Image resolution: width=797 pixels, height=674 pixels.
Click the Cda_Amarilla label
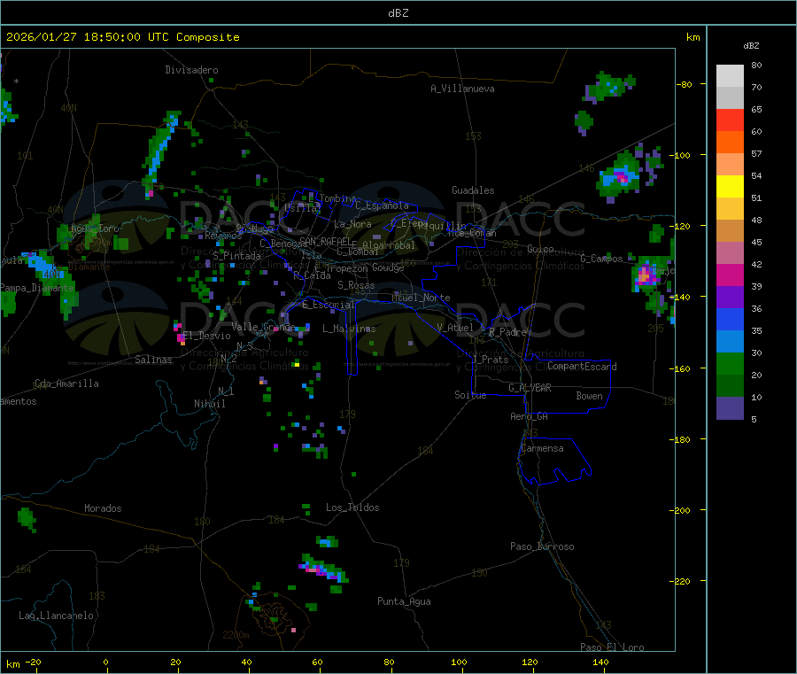pyautogui.click(x=66, y=383)
